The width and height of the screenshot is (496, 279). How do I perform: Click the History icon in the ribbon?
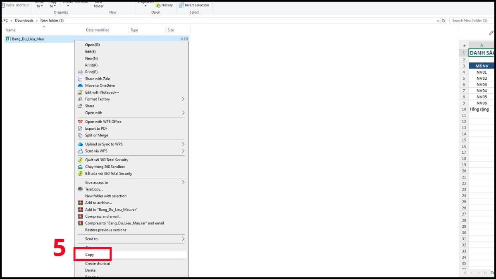click(158, 5)
